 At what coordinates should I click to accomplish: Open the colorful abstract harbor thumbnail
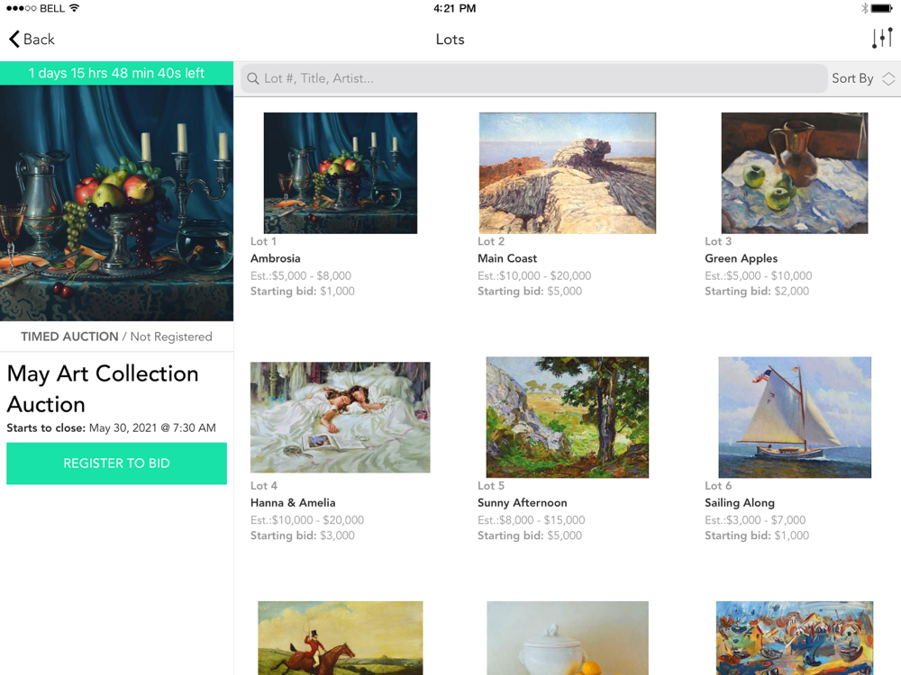click(795, 638)
